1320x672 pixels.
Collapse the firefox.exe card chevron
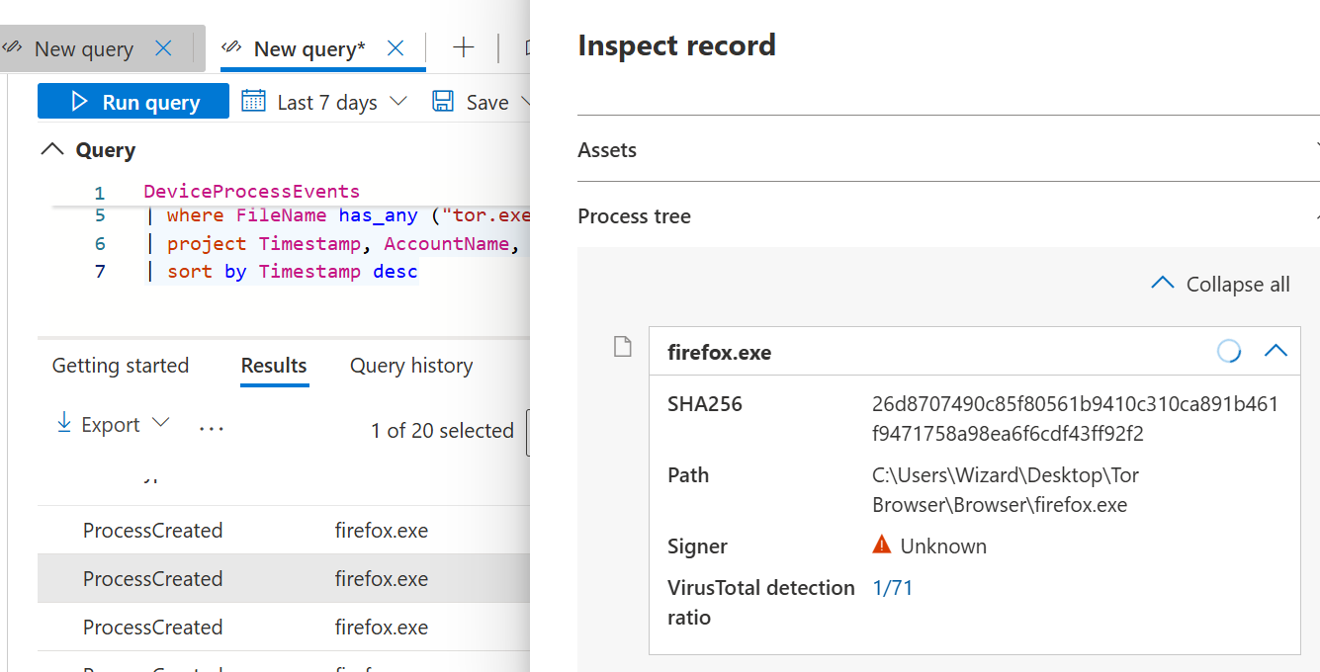click(1276, 351)
